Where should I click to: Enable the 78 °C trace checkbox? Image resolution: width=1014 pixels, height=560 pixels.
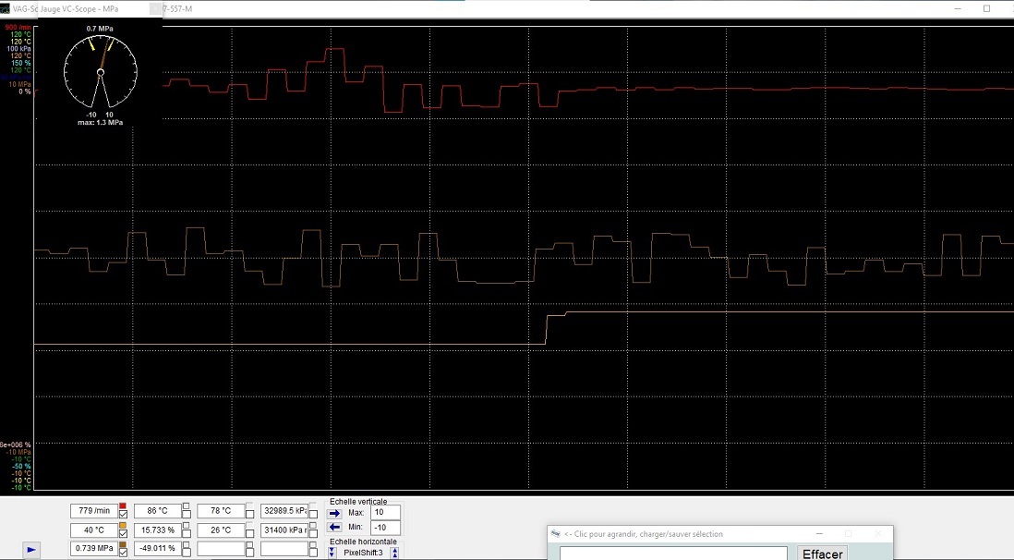pyautogui.click(x=249, y=514)
